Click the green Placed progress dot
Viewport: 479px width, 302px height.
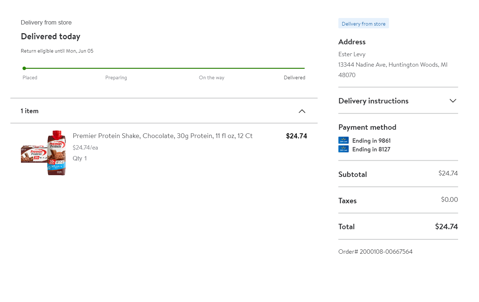click(x=24, y=68)
